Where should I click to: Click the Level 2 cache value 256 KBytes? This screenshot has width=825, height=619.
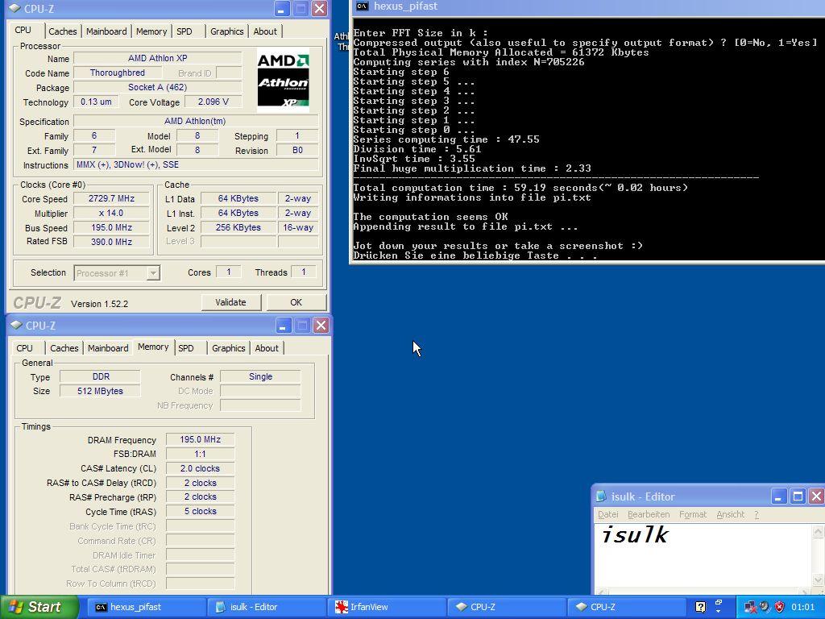pyautogui.click(x=238, y=227)
